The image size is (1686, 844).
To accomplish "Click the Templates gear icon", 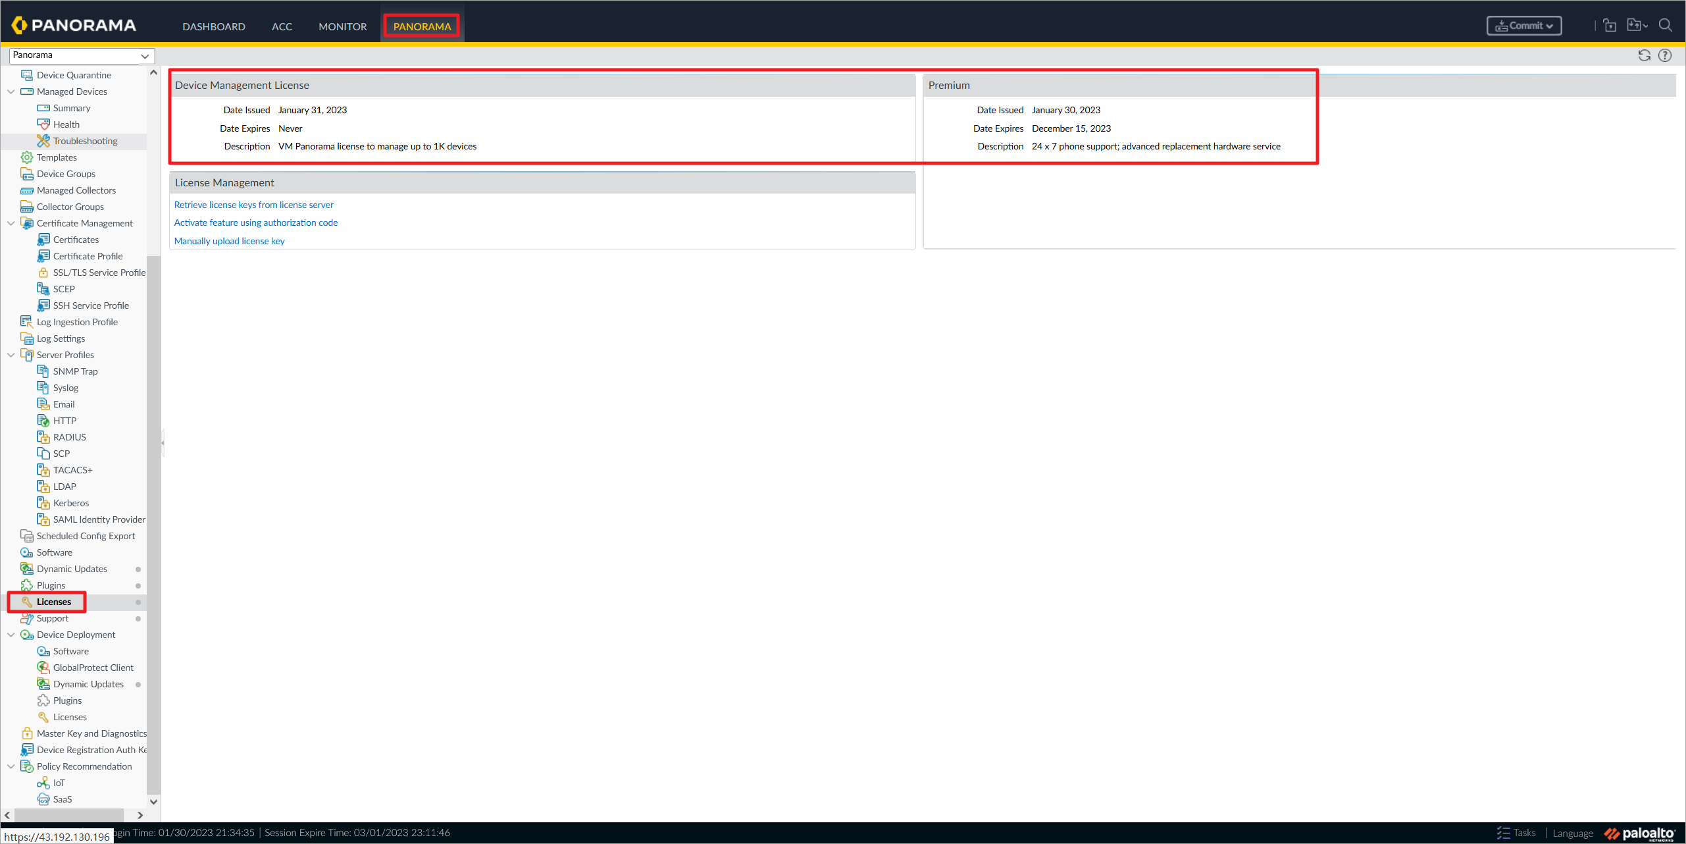I will 27,157.
